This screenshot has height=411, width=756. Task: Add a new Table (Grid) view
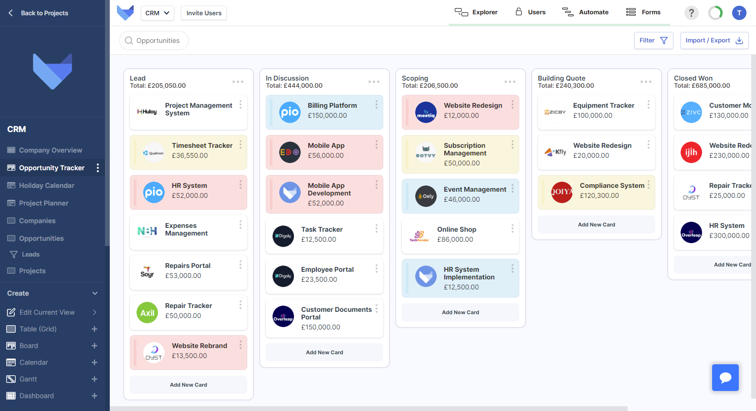(x=94, y=329)
